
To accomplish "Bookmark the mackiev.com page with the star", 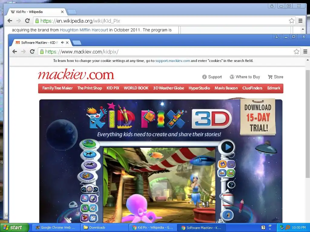I will 296,52.
